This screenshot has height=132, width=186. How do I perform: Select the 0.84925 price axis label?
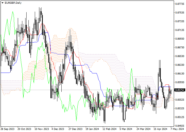click(x=180, y=126)
